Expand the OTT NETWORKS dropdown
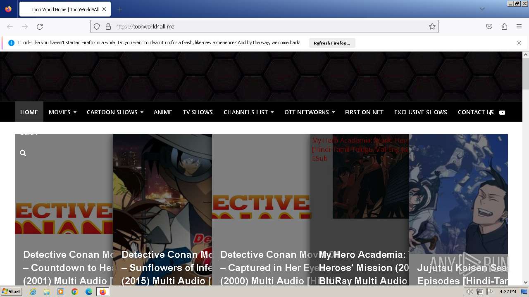This screenshot has height=297, width=529. pos(310,112)
